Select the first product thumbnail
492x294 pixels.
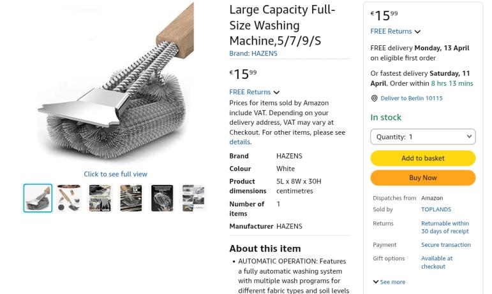38,198
